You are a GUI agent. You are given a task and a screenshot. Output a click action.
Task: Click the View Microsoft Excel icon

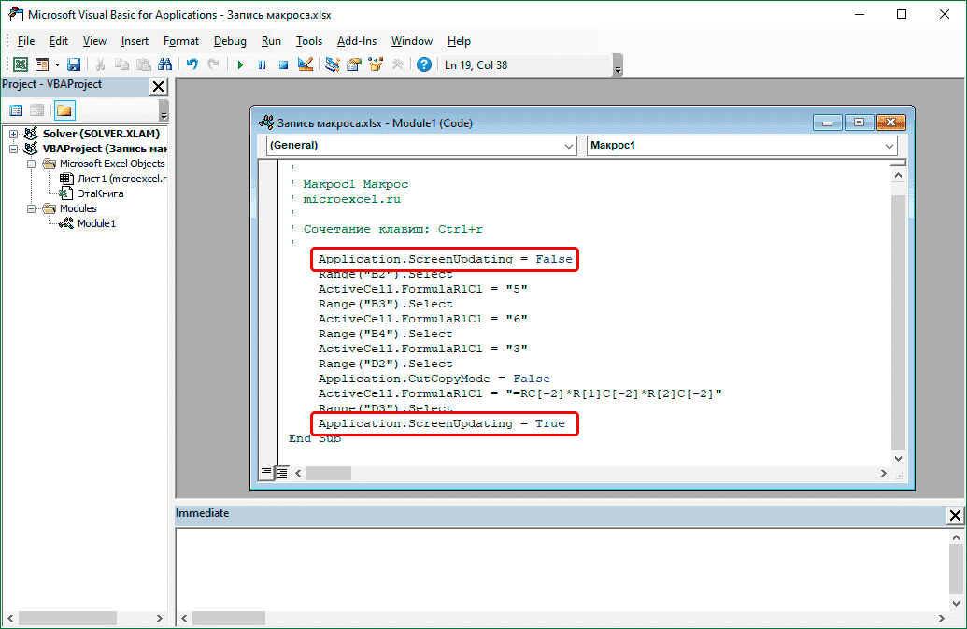click(19, 64)
